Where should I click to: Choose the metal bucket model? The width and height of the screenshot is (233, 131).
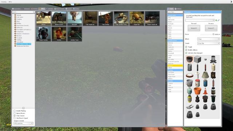[190, 83]
